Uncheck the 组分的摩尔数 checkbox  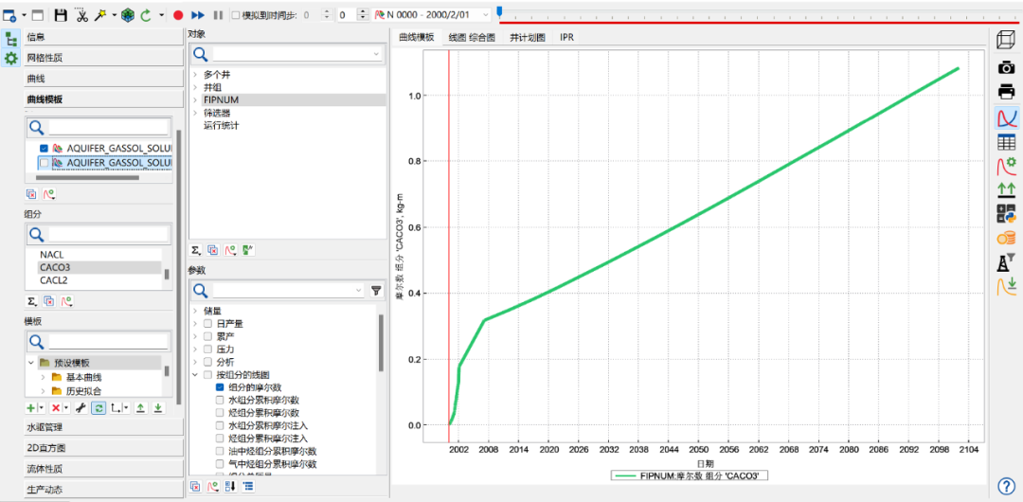pyautogui.click(x=220, y=387)
